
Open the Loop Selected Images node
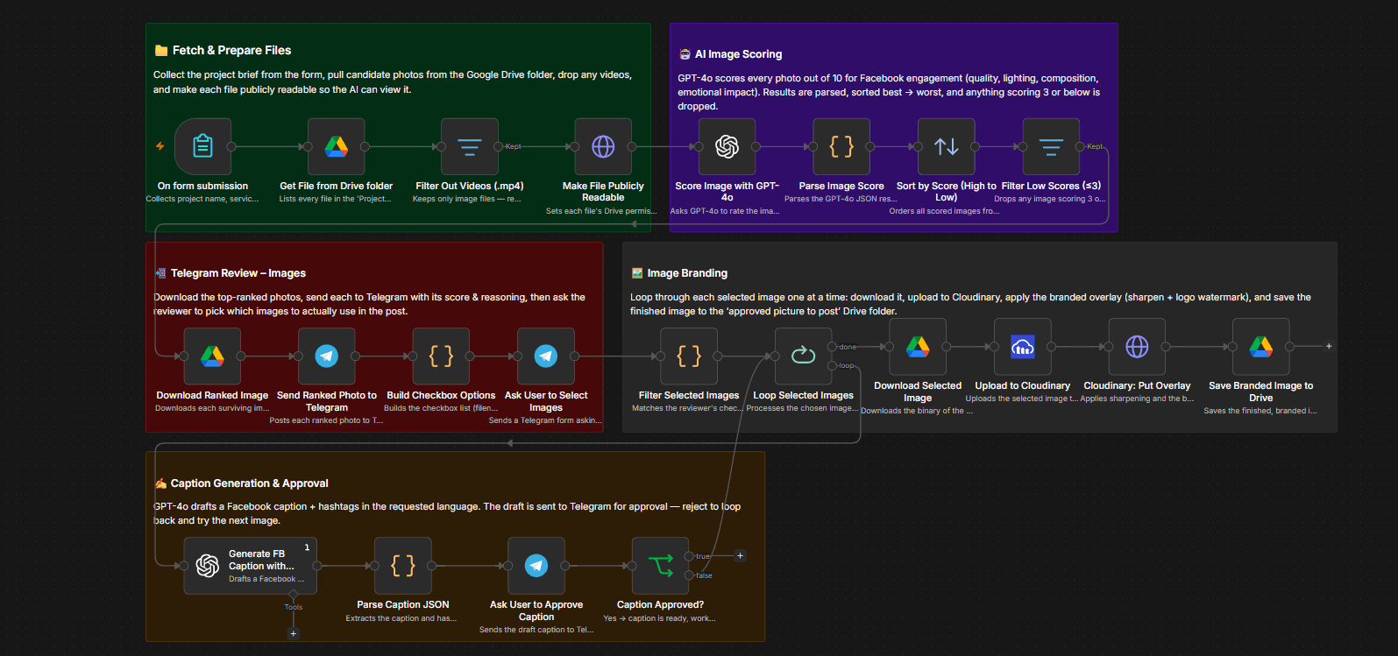pos(803,356)
